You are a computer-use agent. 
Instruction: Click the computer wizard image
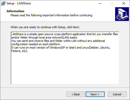coord(122,14)
